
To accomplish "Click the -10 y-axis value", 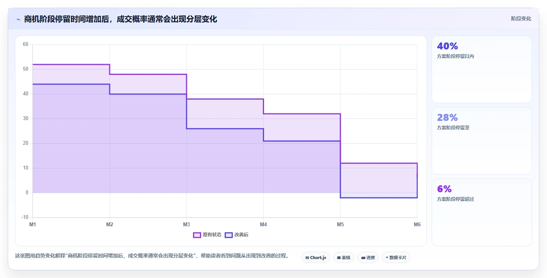I will [x=25, y=217].
